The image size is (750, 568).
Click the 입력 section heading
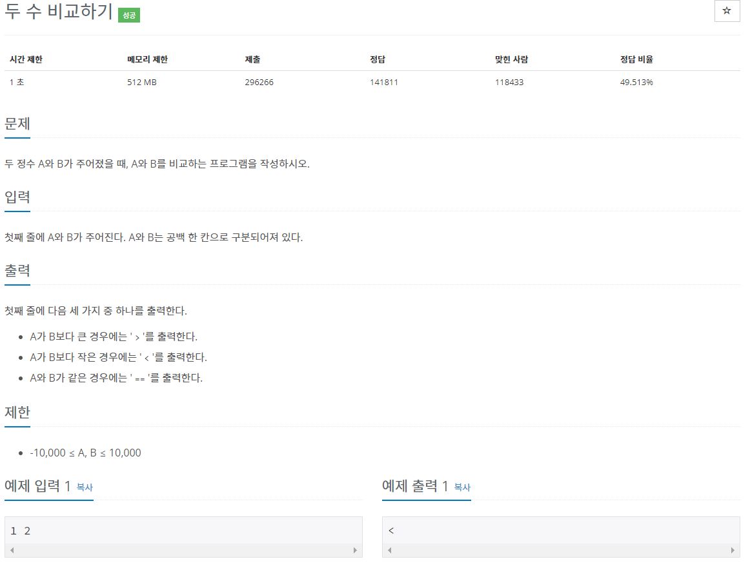point(17,197)
